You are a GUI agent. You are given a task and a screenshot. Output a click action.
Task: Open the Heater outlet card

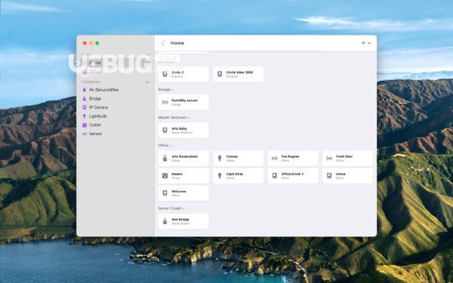(183, 176)
